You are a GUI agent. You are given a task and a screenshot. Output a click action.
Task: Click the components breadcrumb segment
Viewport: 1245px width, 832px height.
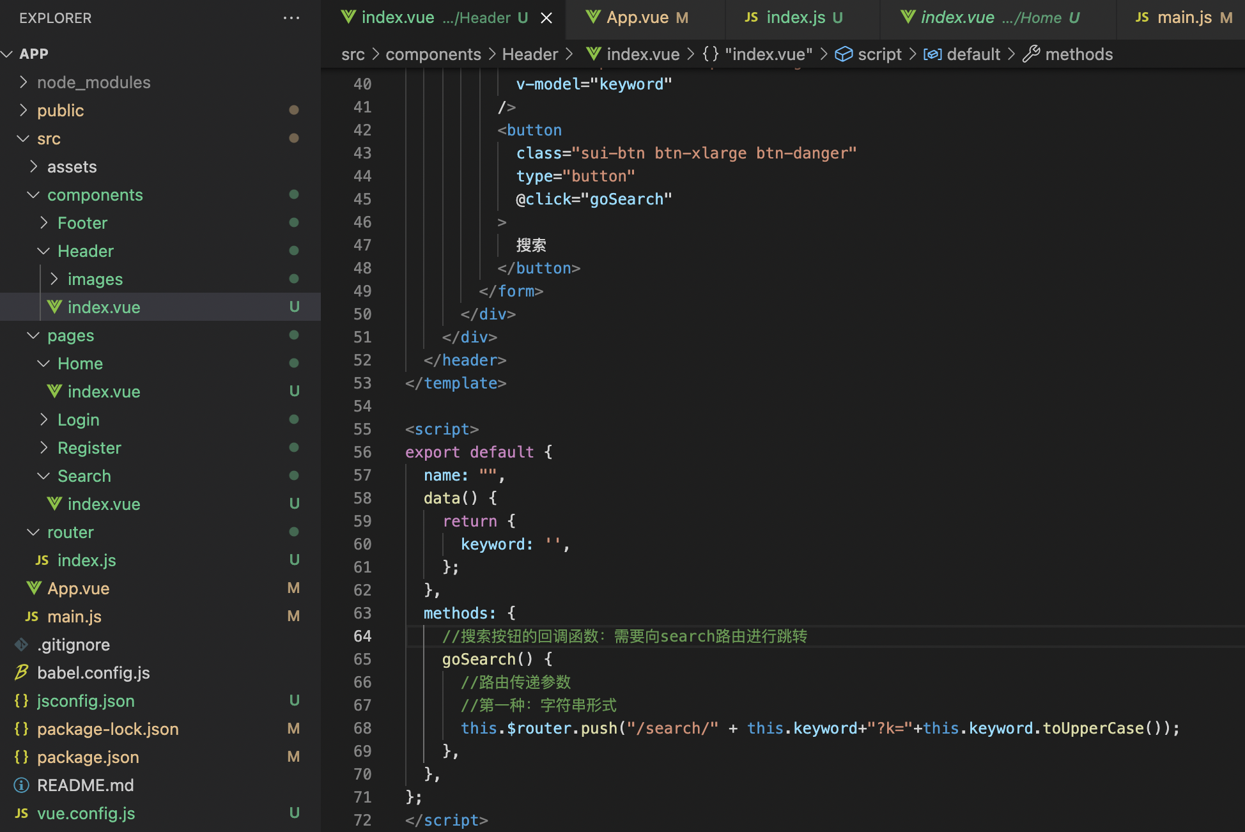(433, 54)
